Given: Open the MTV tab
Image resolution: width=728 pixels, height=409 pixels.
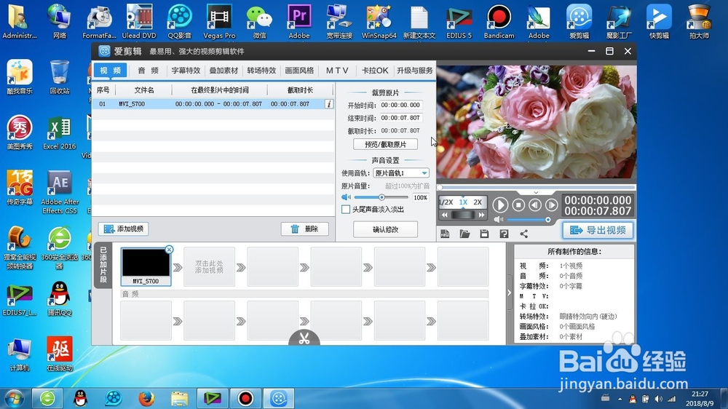Looking at the screenshot, I should 337,70.
